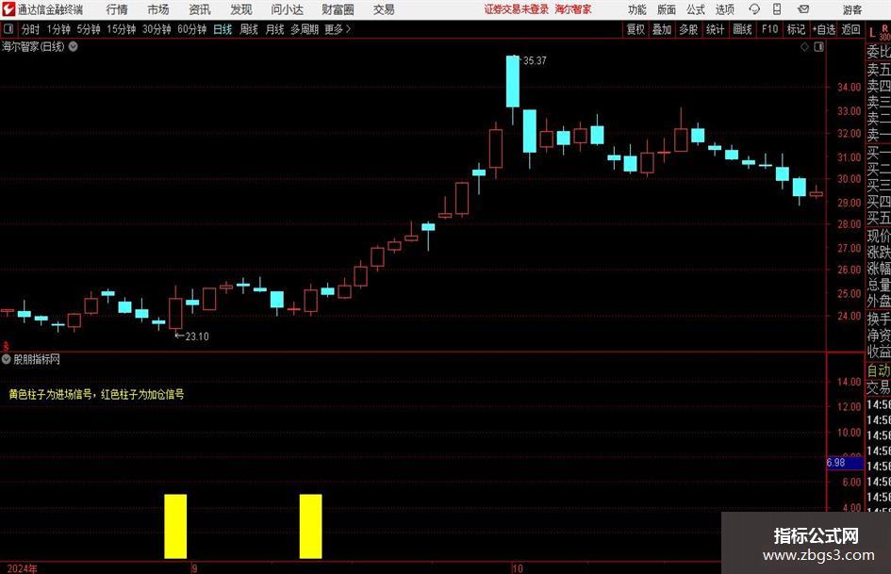Click the 多股 multi-stock button
Viewport: 891px width, 574px height.
(688, 29)
